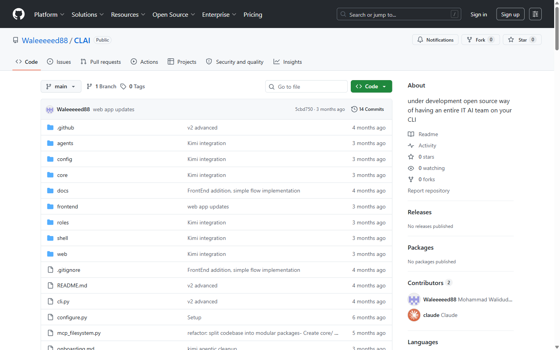The image size is (560, 350).
Task: Switch to Security and quality tab
Action: (x=235, y=62)
